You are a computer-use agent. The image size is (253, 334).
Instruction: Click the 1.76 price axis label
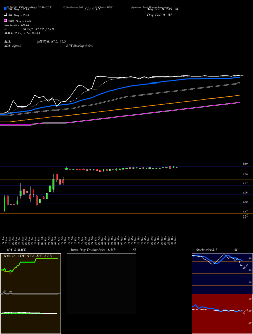pos(245,193)
